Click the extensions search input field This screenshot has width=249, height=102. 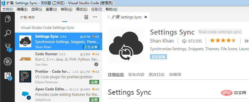(60, 27)
